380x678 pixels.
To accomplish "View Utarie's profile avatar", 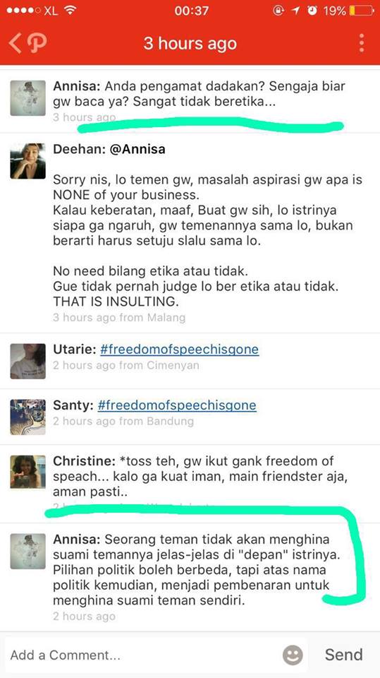I will coord(27,361).
